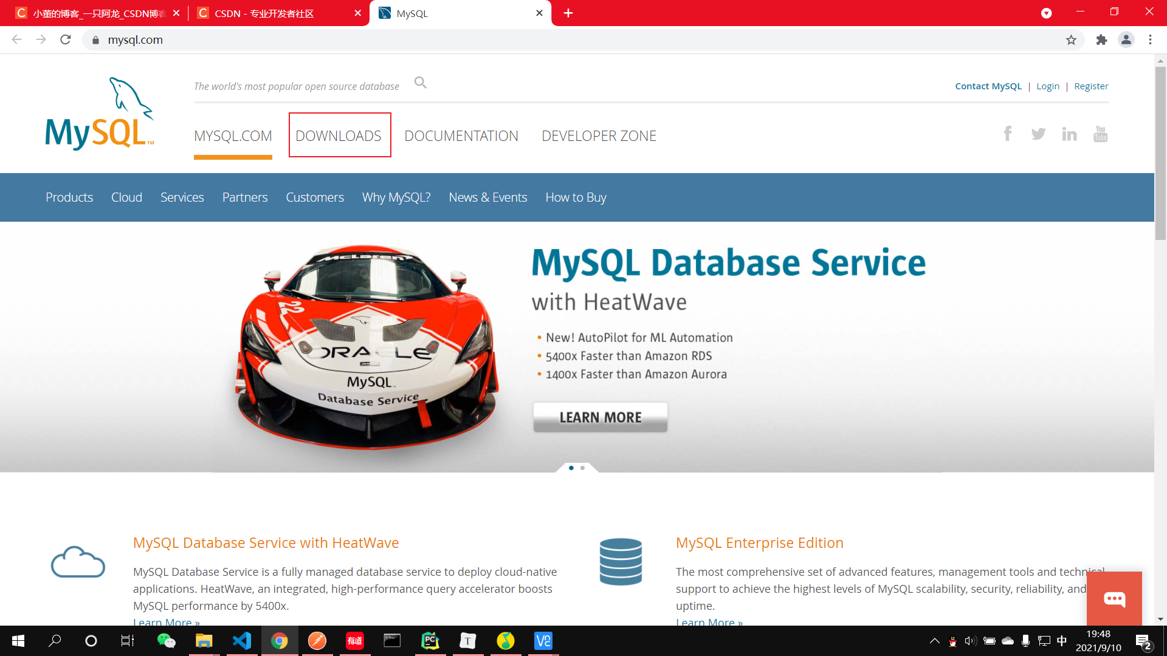Go back to the previous page
This screenshot has width=1167, height=656.
pos(17,40)
